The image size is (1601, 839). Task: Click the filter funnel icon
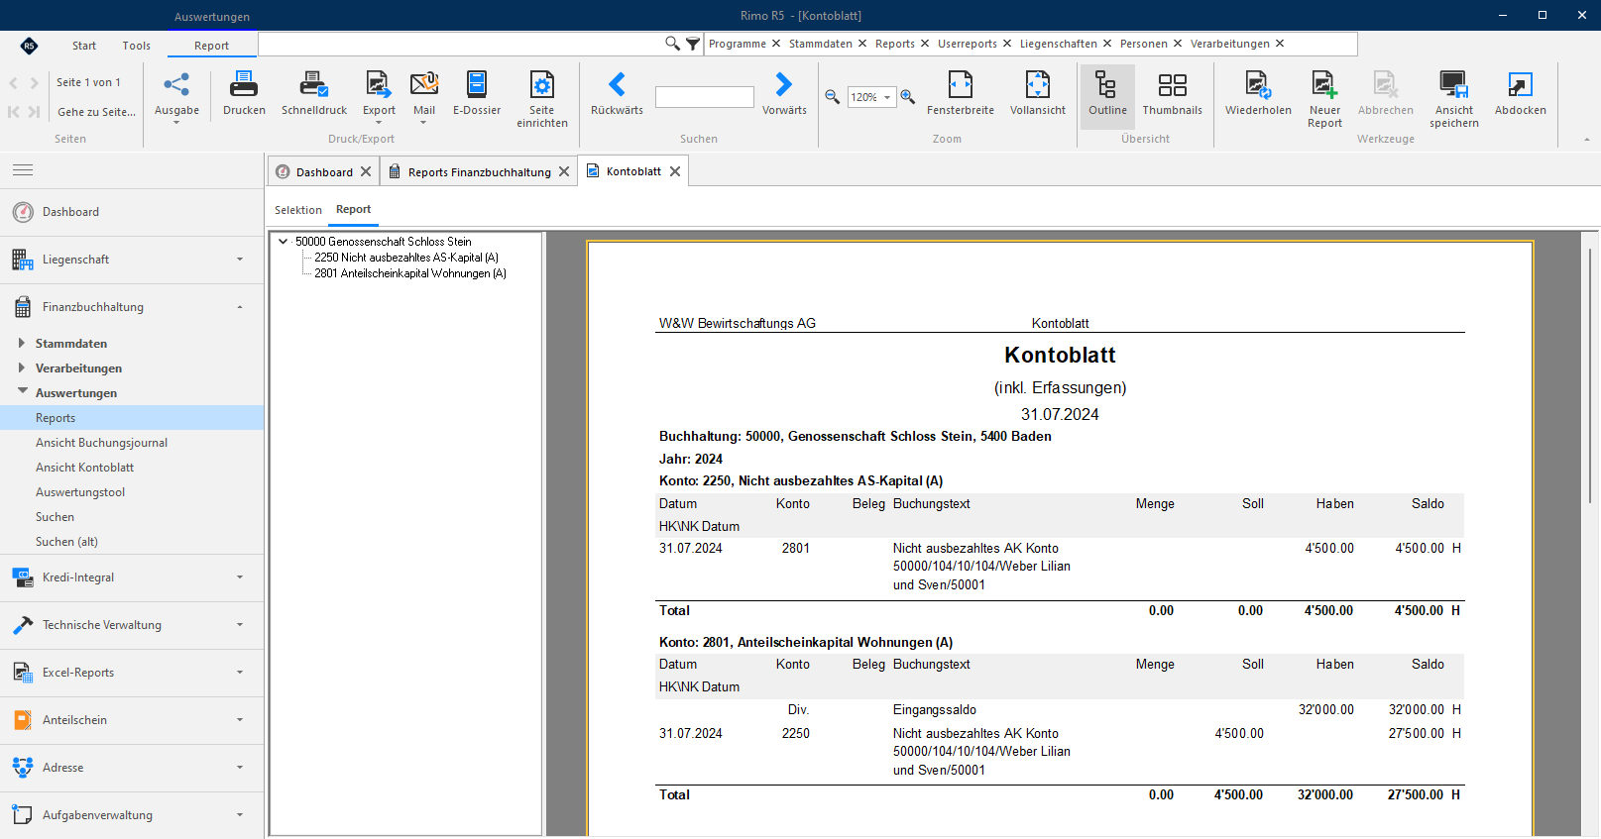[x=693, y=44]
